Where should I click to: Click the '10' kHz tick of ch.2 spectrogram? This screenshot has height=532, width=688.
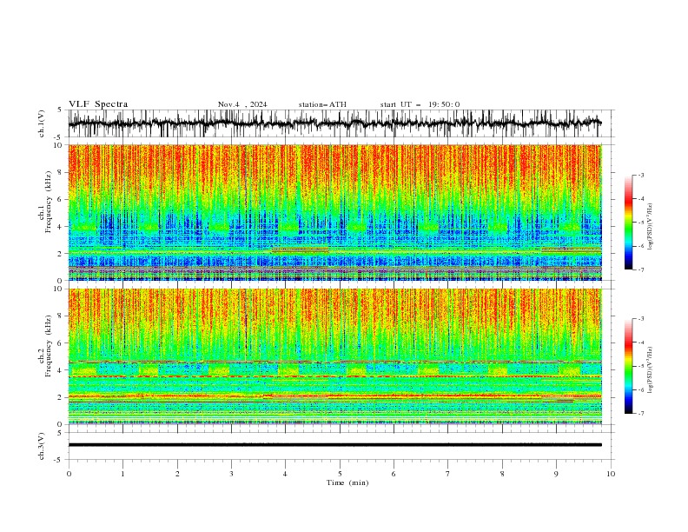click(58, 289)
